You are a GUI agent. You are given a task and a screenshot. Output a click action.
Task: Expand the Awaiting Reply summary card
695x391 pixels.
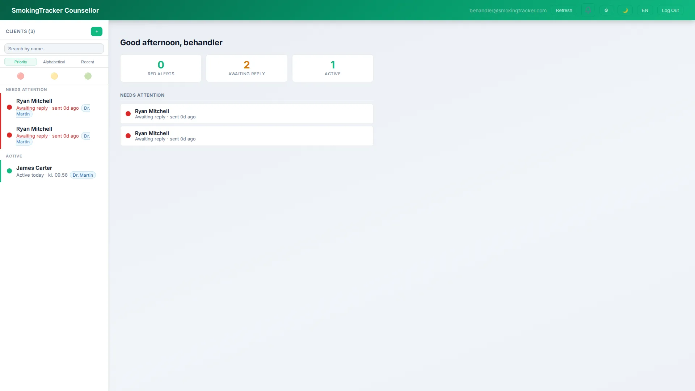[x=247, y=68]
